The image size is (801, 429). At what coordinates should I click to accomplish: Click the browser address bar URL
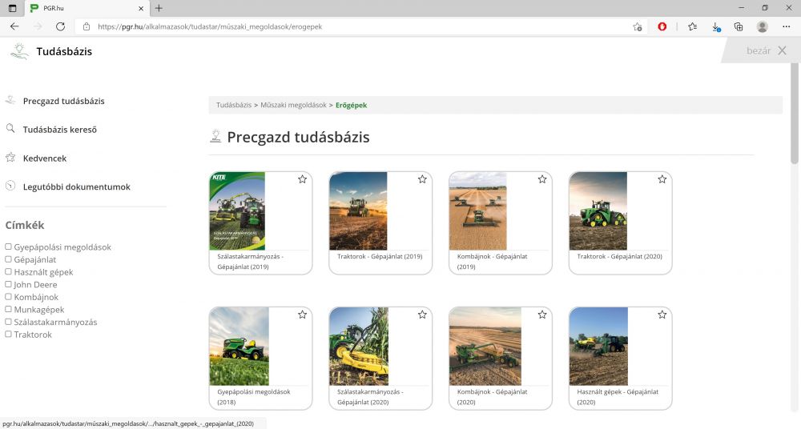point(209,26)
